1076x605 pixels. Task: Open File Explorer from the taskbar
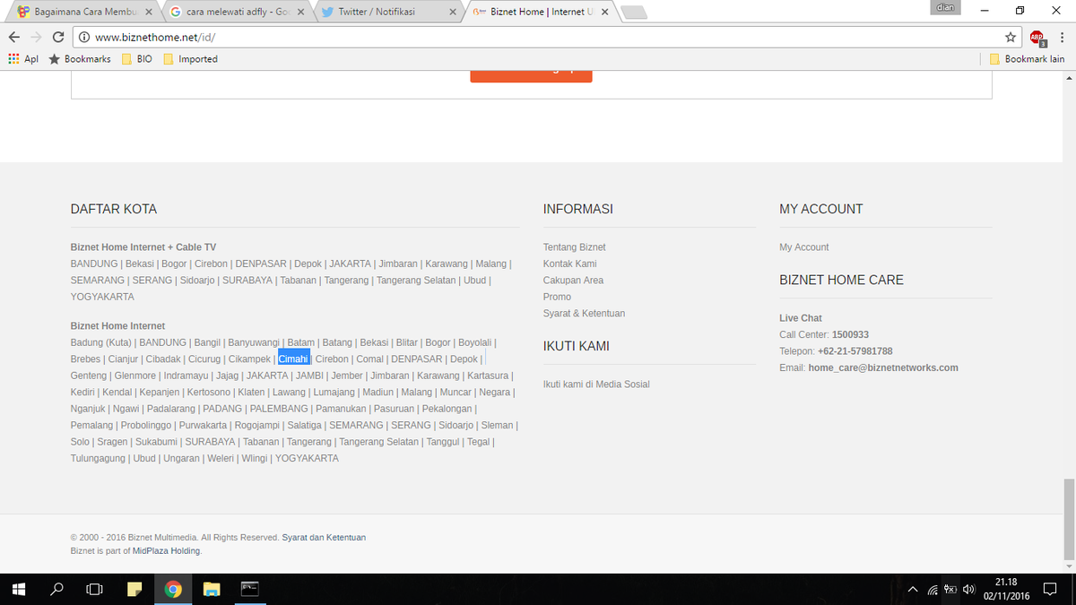click(212, 589)
